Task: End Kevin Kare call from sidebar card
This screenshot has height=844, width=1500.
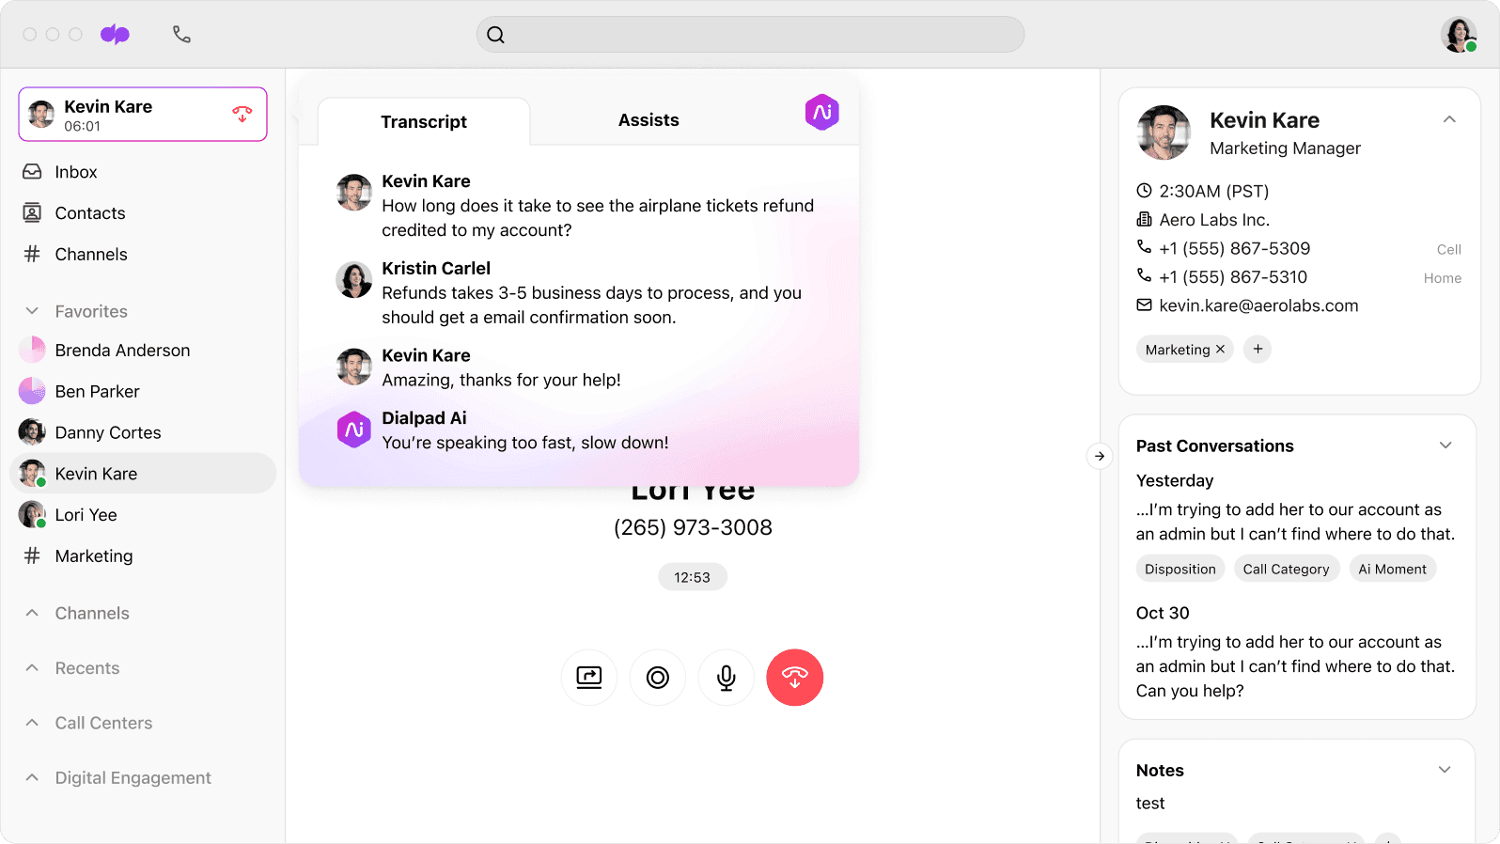Action: [x=242, y=115]
